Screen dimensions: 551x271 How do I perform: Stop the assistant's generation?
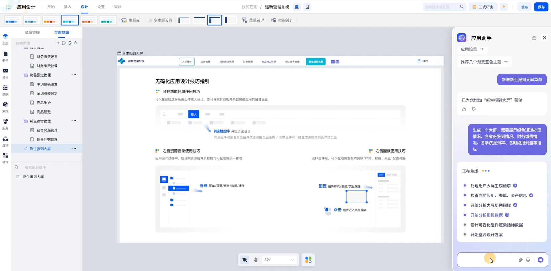[540, 260]
